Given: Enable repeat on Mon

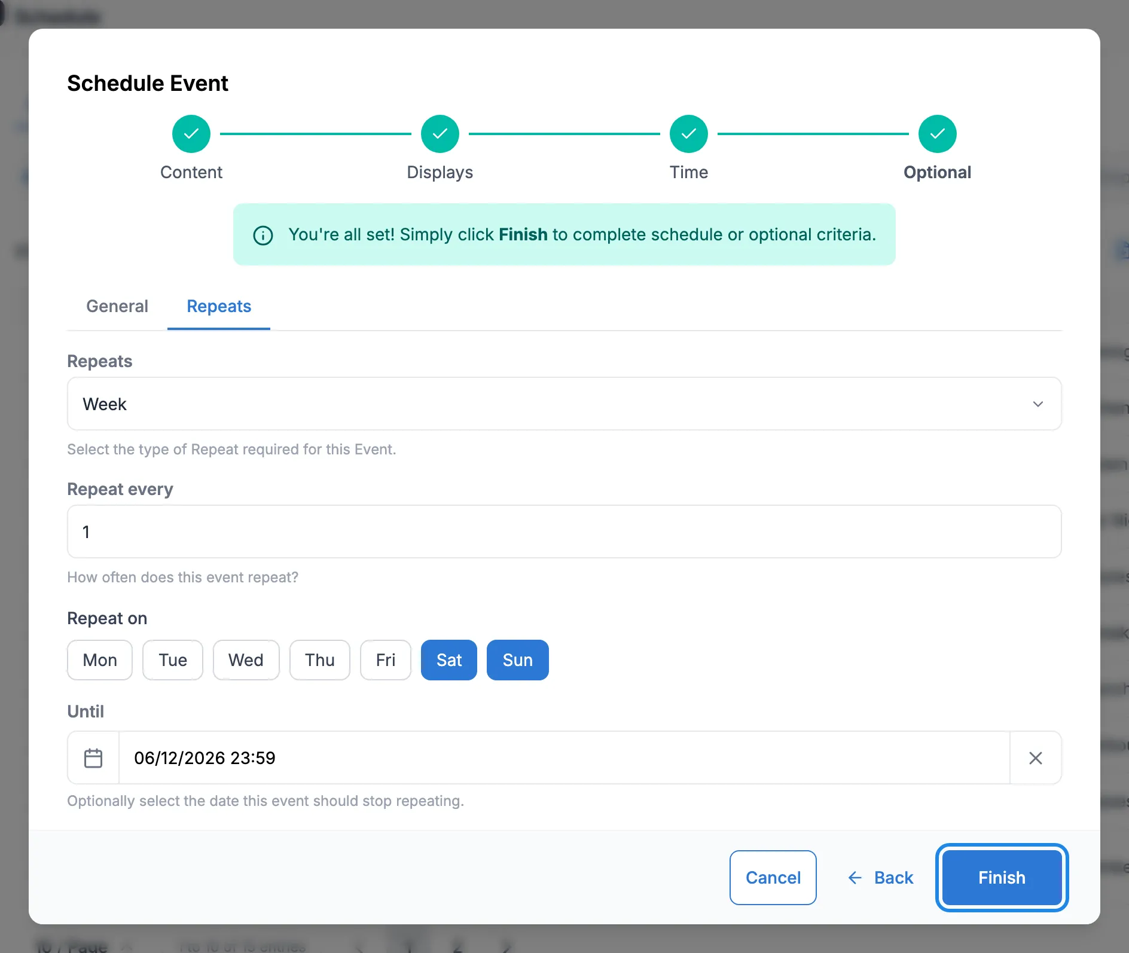Looking at the screenshot, I should pyautogui.click(x=100, y=660).
